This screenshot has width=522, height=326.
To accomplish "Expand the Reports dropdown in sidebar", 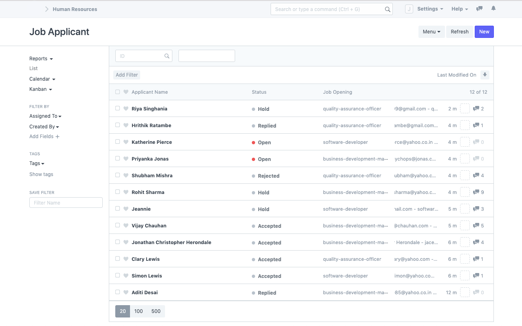I will 41,59.
